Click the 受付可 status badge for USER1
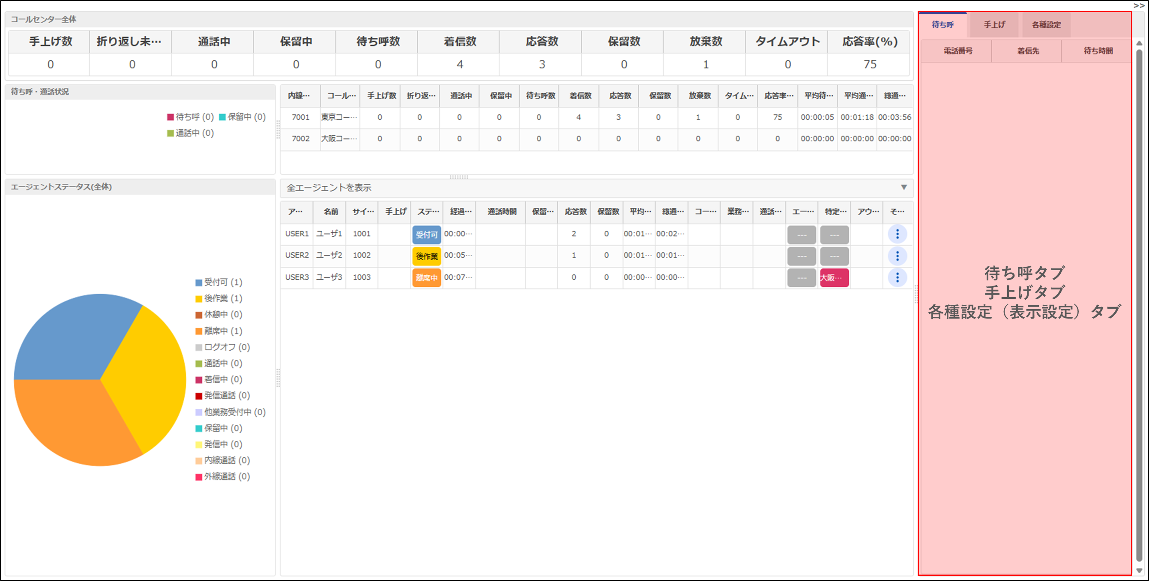The image size is (1149, 581). 426,235
